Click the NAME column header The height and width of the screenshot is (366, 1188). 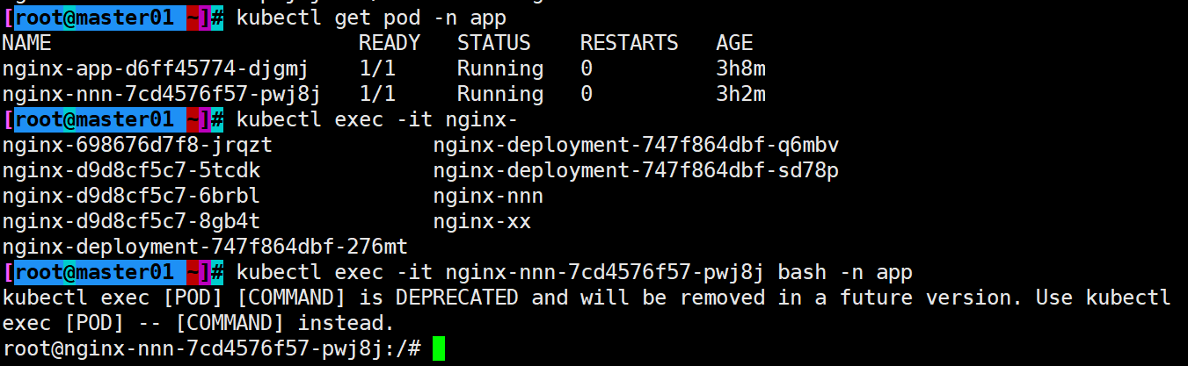click(27, 43)
